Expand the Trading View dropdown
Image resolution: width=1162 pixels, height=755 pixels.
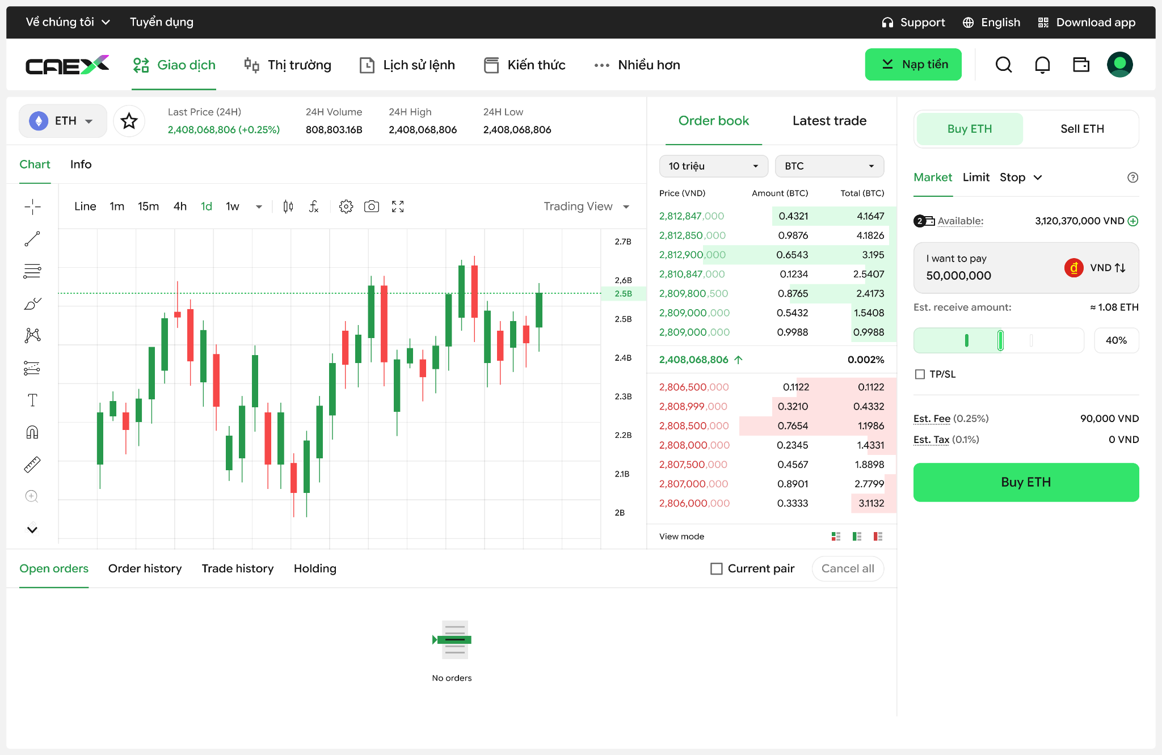587,206
